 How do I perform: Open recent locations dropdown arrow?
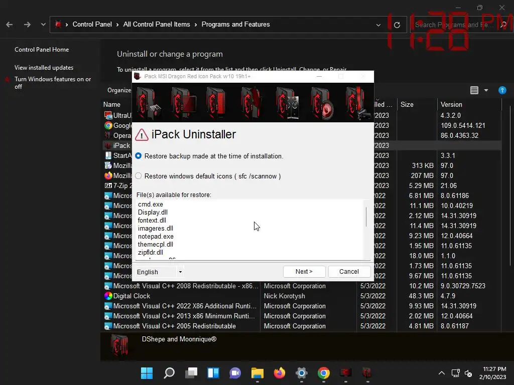(x=43, y=25)
